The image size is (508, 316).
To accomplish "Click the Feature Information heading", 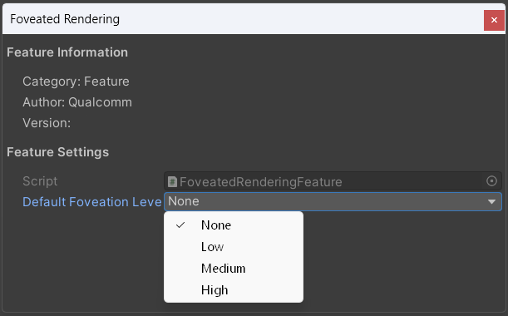I will coord(67,52).
